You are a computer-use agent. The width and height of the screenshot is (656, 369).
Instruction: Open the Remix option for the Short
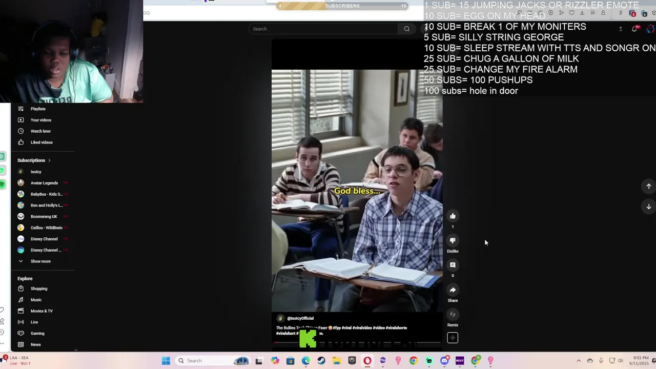click(x=453, y=315)
